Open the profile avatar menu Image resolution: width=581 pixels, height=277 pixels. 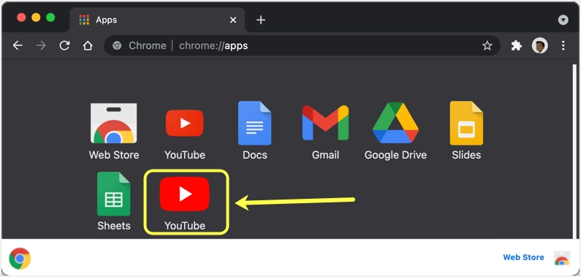click(x=539, y=45)
